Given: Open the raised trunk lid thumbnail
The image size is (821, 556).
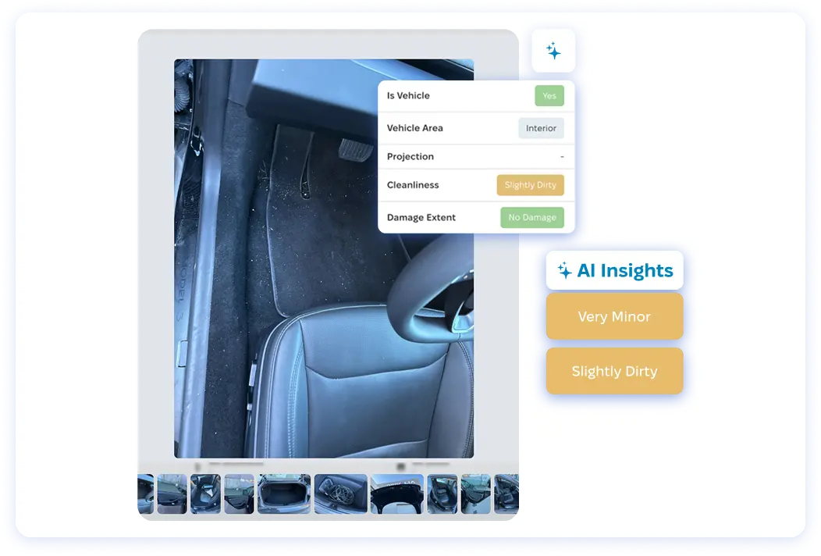Looking at the screenshot, I should pos(396,494).
